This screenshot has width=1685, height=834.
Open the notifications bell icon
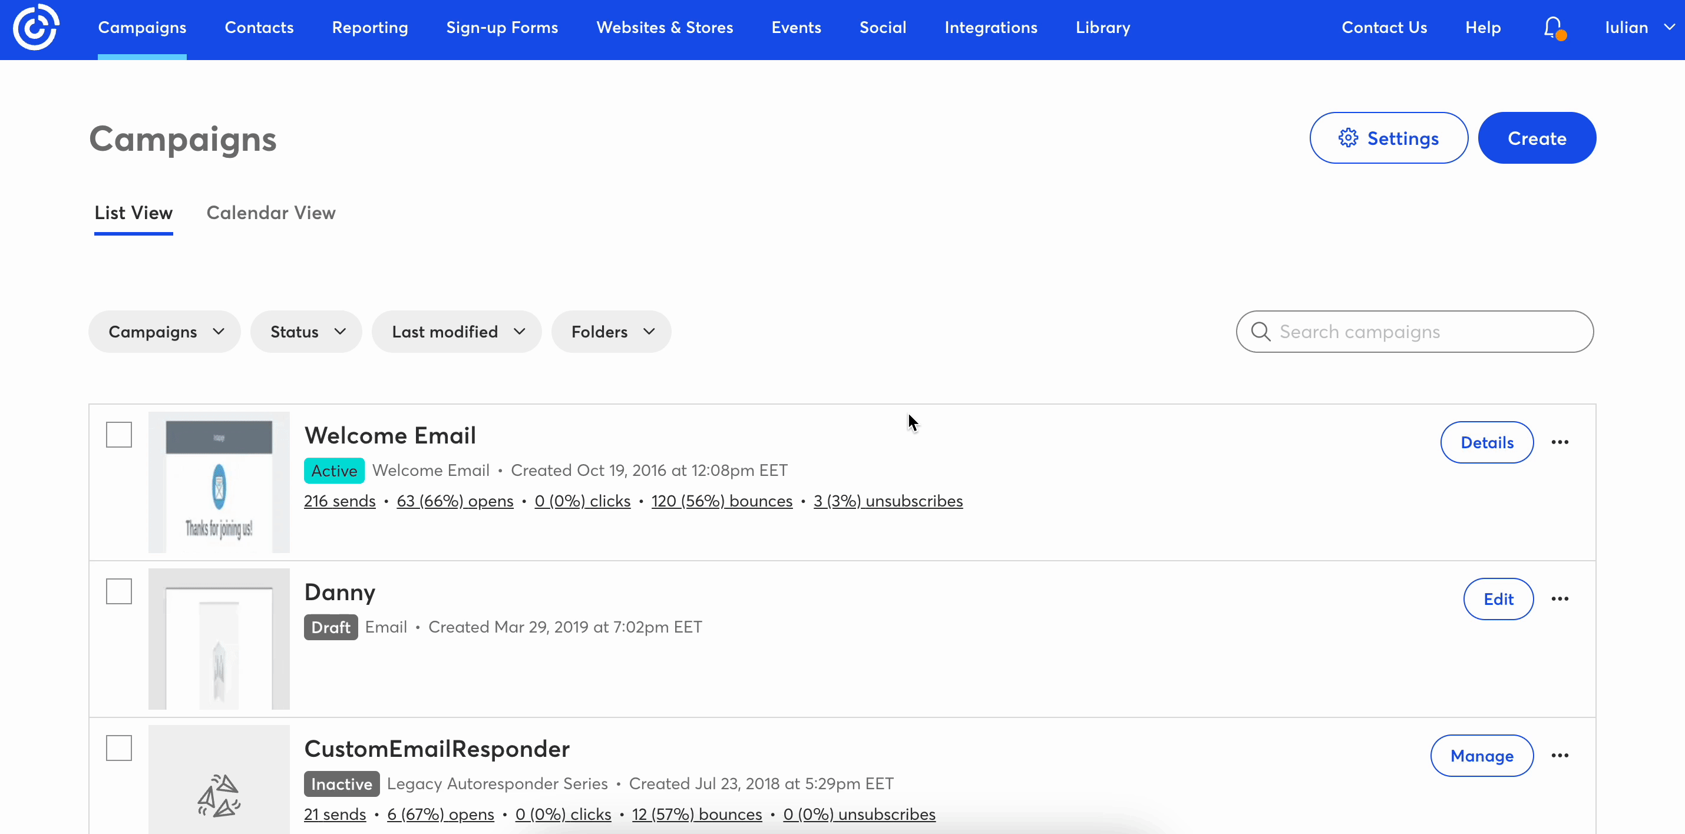[1553, 28]
